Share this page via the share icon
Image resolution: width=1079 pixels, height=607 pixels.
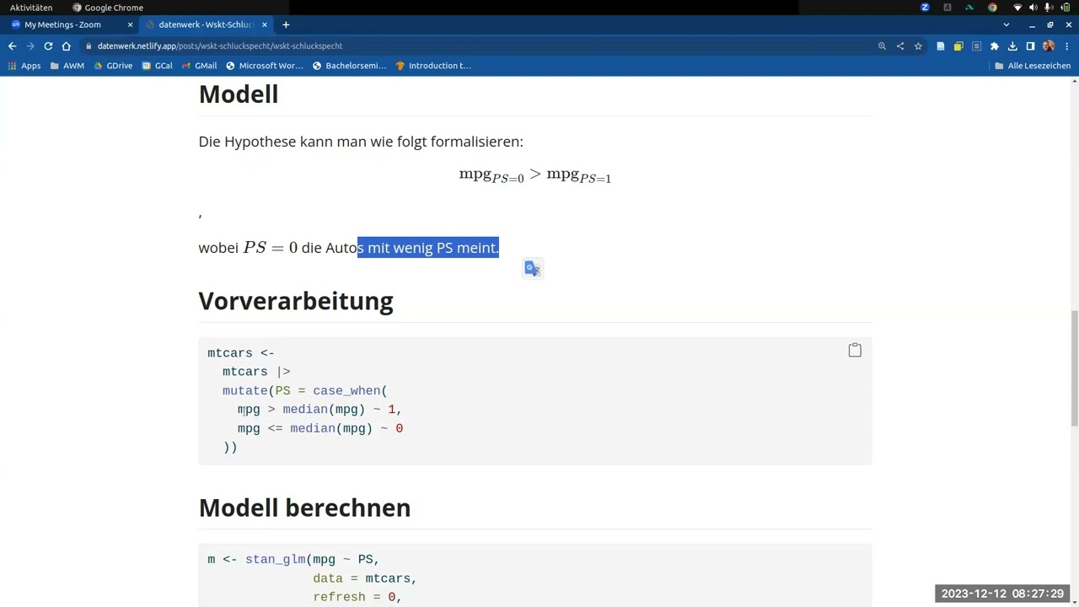(x=900, y=46)
